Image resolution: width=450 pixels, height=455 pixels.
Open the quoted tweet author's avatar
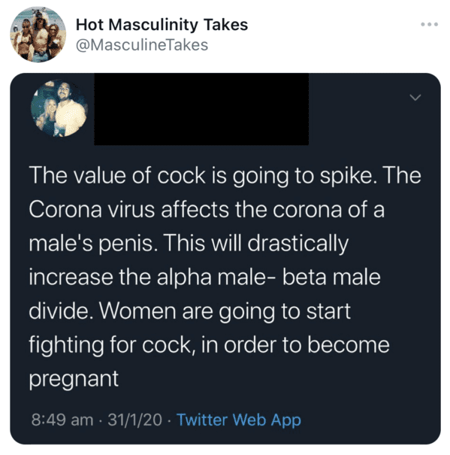pyautogui.click(x=59, y=108)
